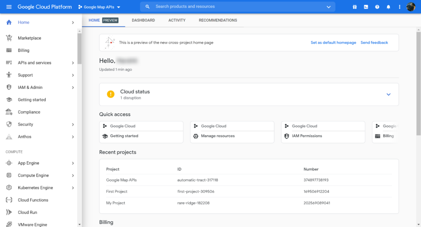Click the Compute Engine chip icon
The width and height of the screenshot is (421, 227).
click(9, 175)
